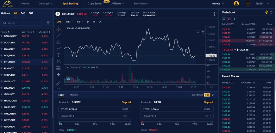Open the 1h interval dropdown

tap(80, 22)
